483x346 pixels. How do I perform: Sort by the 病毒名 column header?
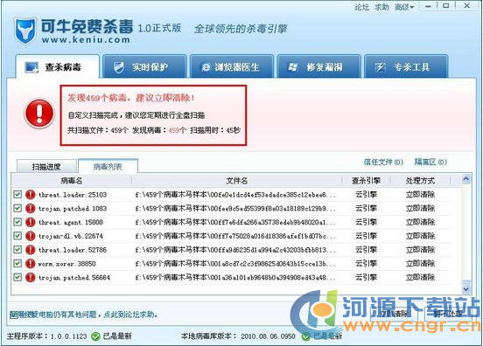pos(72,181)
